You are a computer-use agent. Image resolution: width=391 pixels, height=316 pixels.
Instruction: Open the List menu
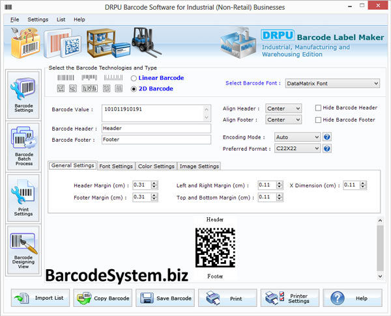point(61,20)
